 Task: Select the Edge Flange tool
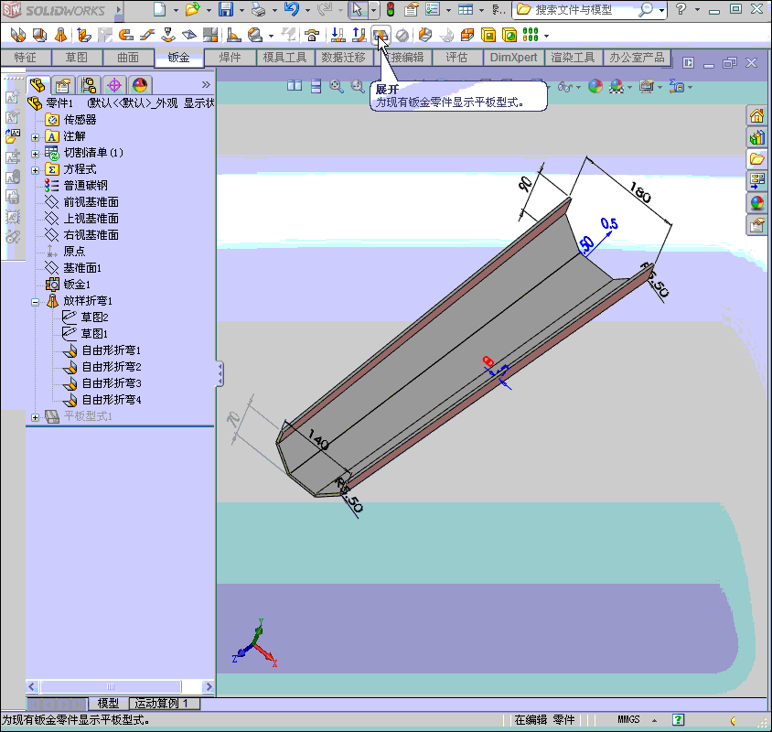pos(83,35)
